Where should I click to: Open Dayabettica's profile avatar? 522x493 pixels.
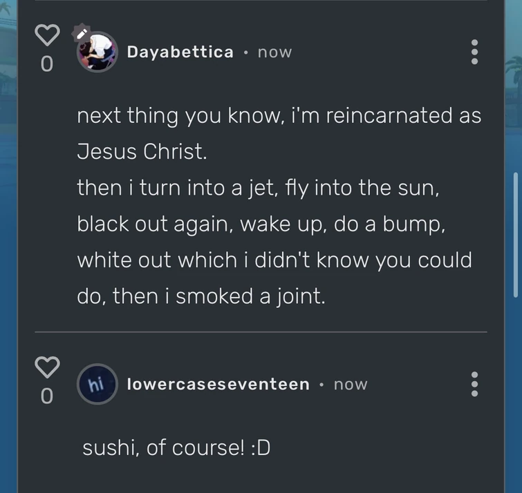point(97,52)
